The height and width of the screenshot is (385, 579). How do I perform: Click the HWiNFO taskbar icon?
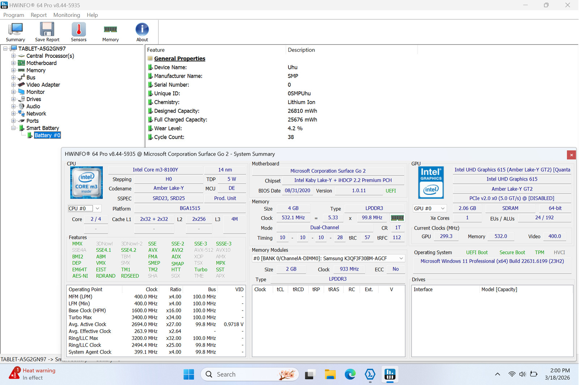tap(390, 375)
